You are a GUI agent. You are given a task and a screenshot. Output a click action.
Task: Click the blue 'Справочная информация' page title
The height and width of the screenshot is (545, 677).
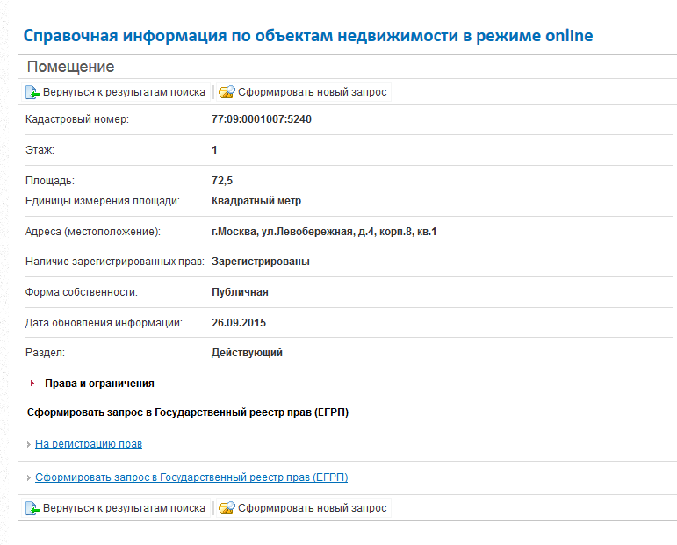point(307,36)
